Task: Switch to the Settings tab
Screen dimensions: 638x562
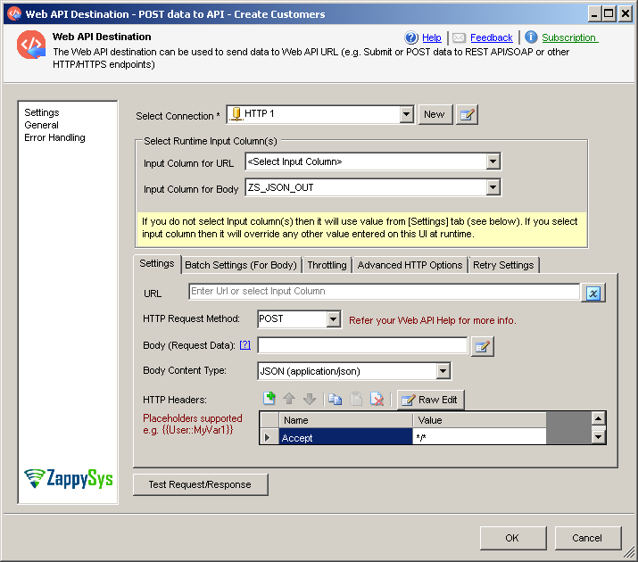Action: click(157, 264)
